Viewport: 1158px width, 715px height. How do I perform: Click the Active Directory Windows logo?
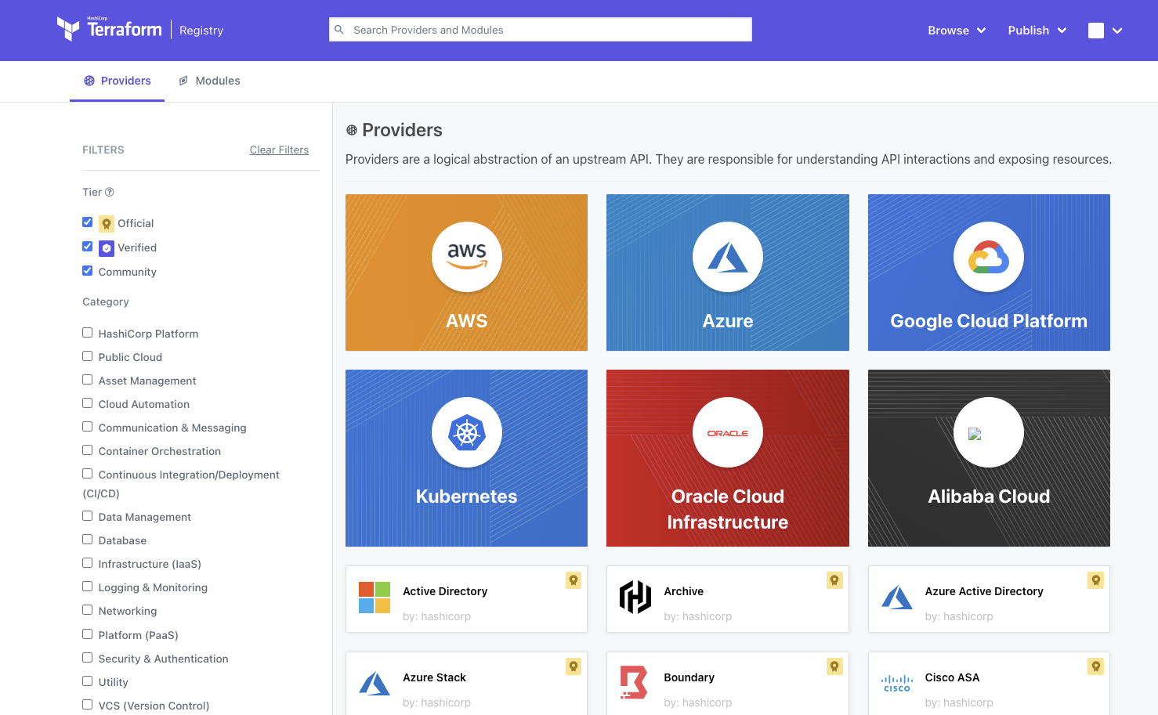pos(375,598)
